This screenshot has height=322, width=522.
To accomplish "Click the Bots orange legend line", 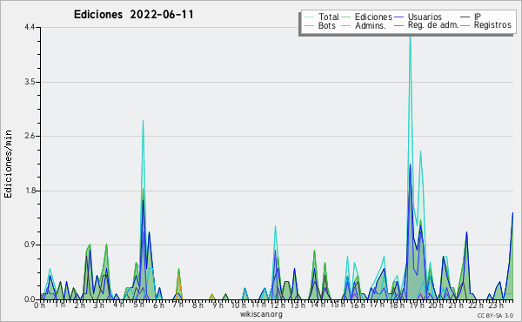I will click(309, 25).
